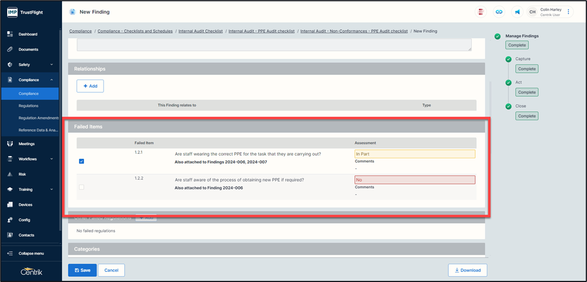Image resolution: width=587 pixels, height=282 pixels.
Task: Click the Download button
Action: coord(467,270)
